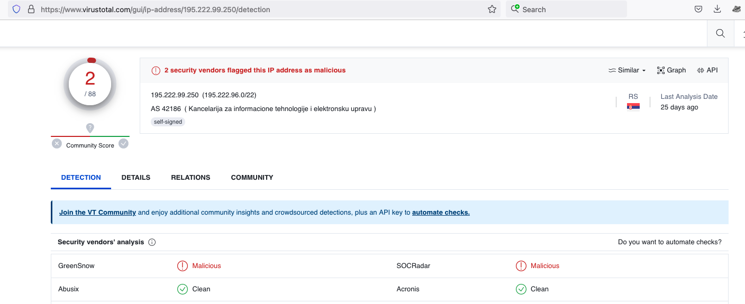Click the malicious alert icon in banner

156,70
